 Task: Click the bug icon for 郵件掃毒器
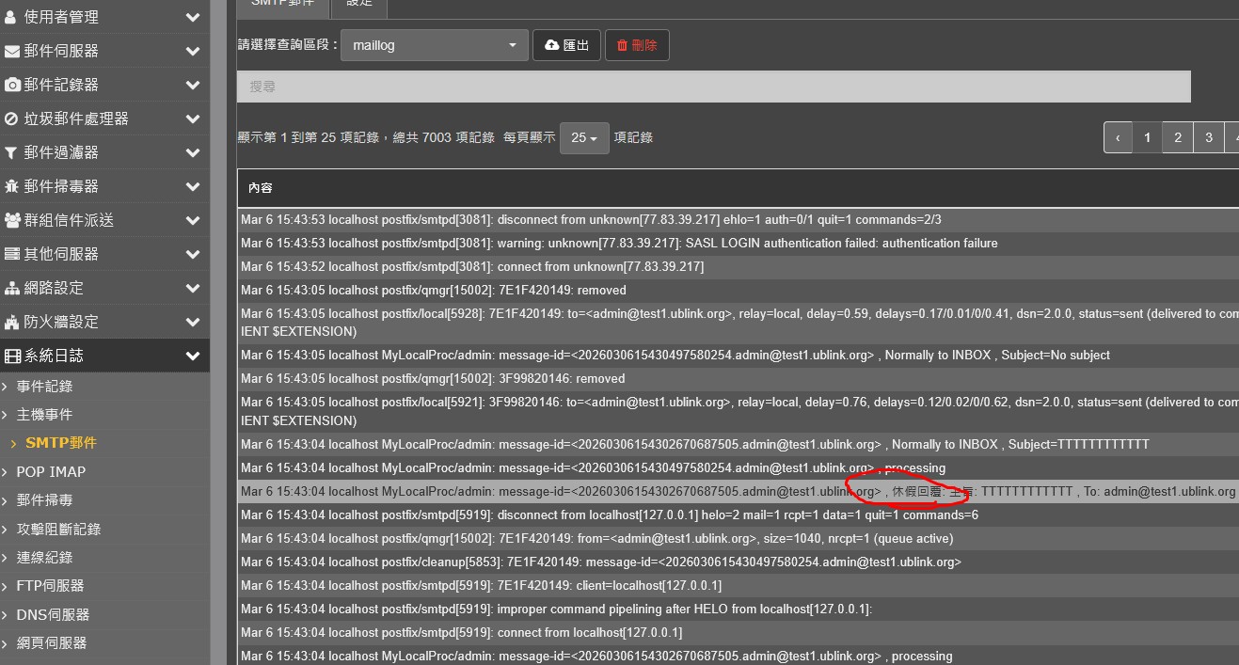[12, 186]
